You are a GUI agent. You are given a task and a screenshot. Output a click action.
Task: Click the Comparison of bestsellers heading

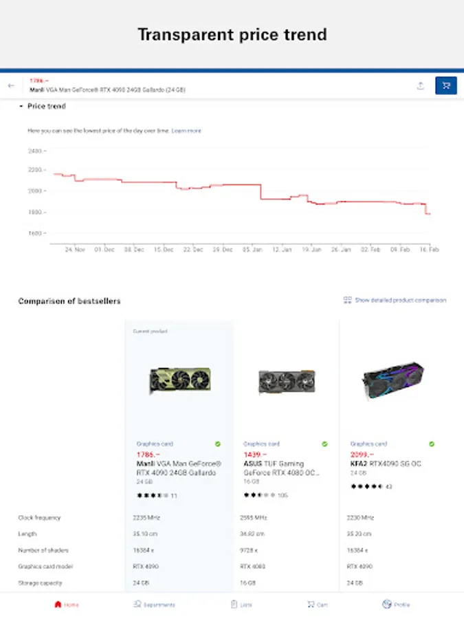tap(69, 301)
